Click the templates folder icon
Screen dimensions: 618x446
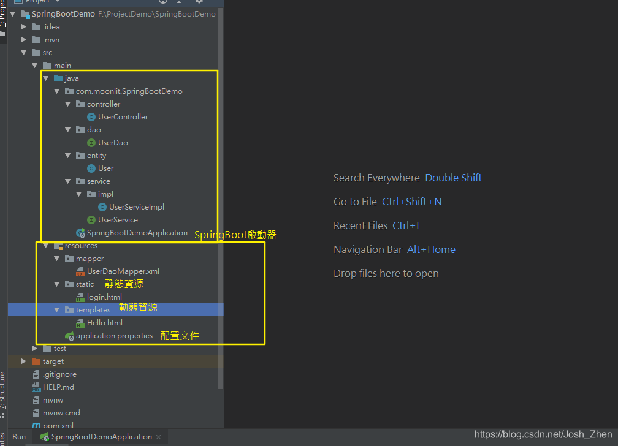tap(69, 309)
